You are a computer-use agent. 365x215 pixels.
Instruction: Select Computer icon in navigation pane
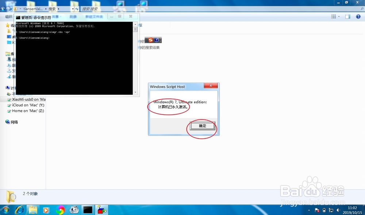coord(8,88)
